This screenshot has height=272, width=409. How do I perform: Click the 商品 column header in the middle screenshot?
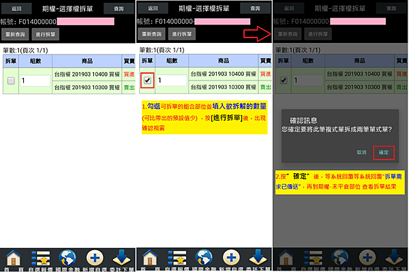pos(224,61)
